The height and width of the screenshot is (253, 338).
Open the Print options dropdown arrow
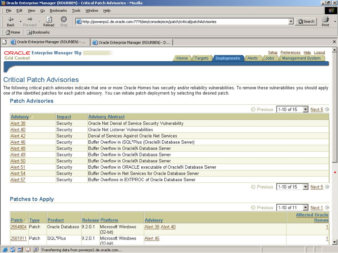(x=335, y=21)
